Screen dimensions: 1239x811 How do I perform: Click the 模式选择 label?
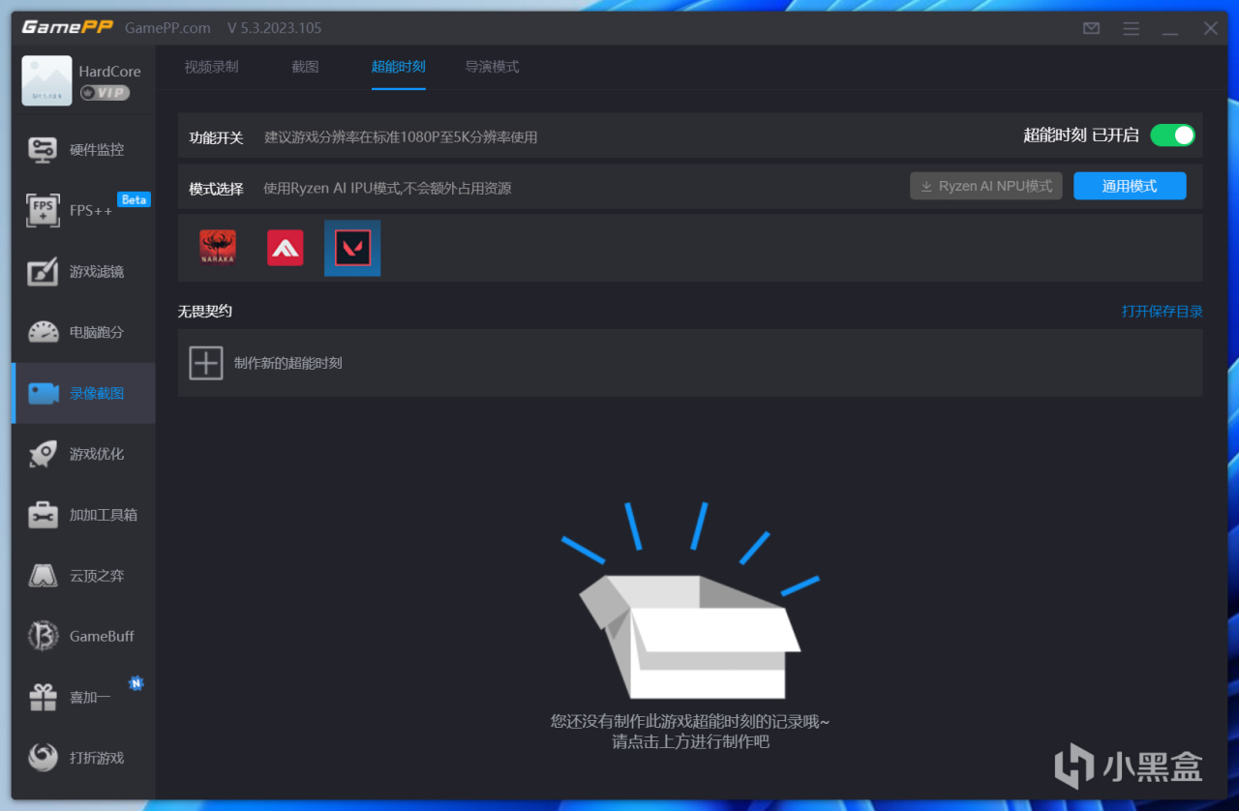[216, 189]
